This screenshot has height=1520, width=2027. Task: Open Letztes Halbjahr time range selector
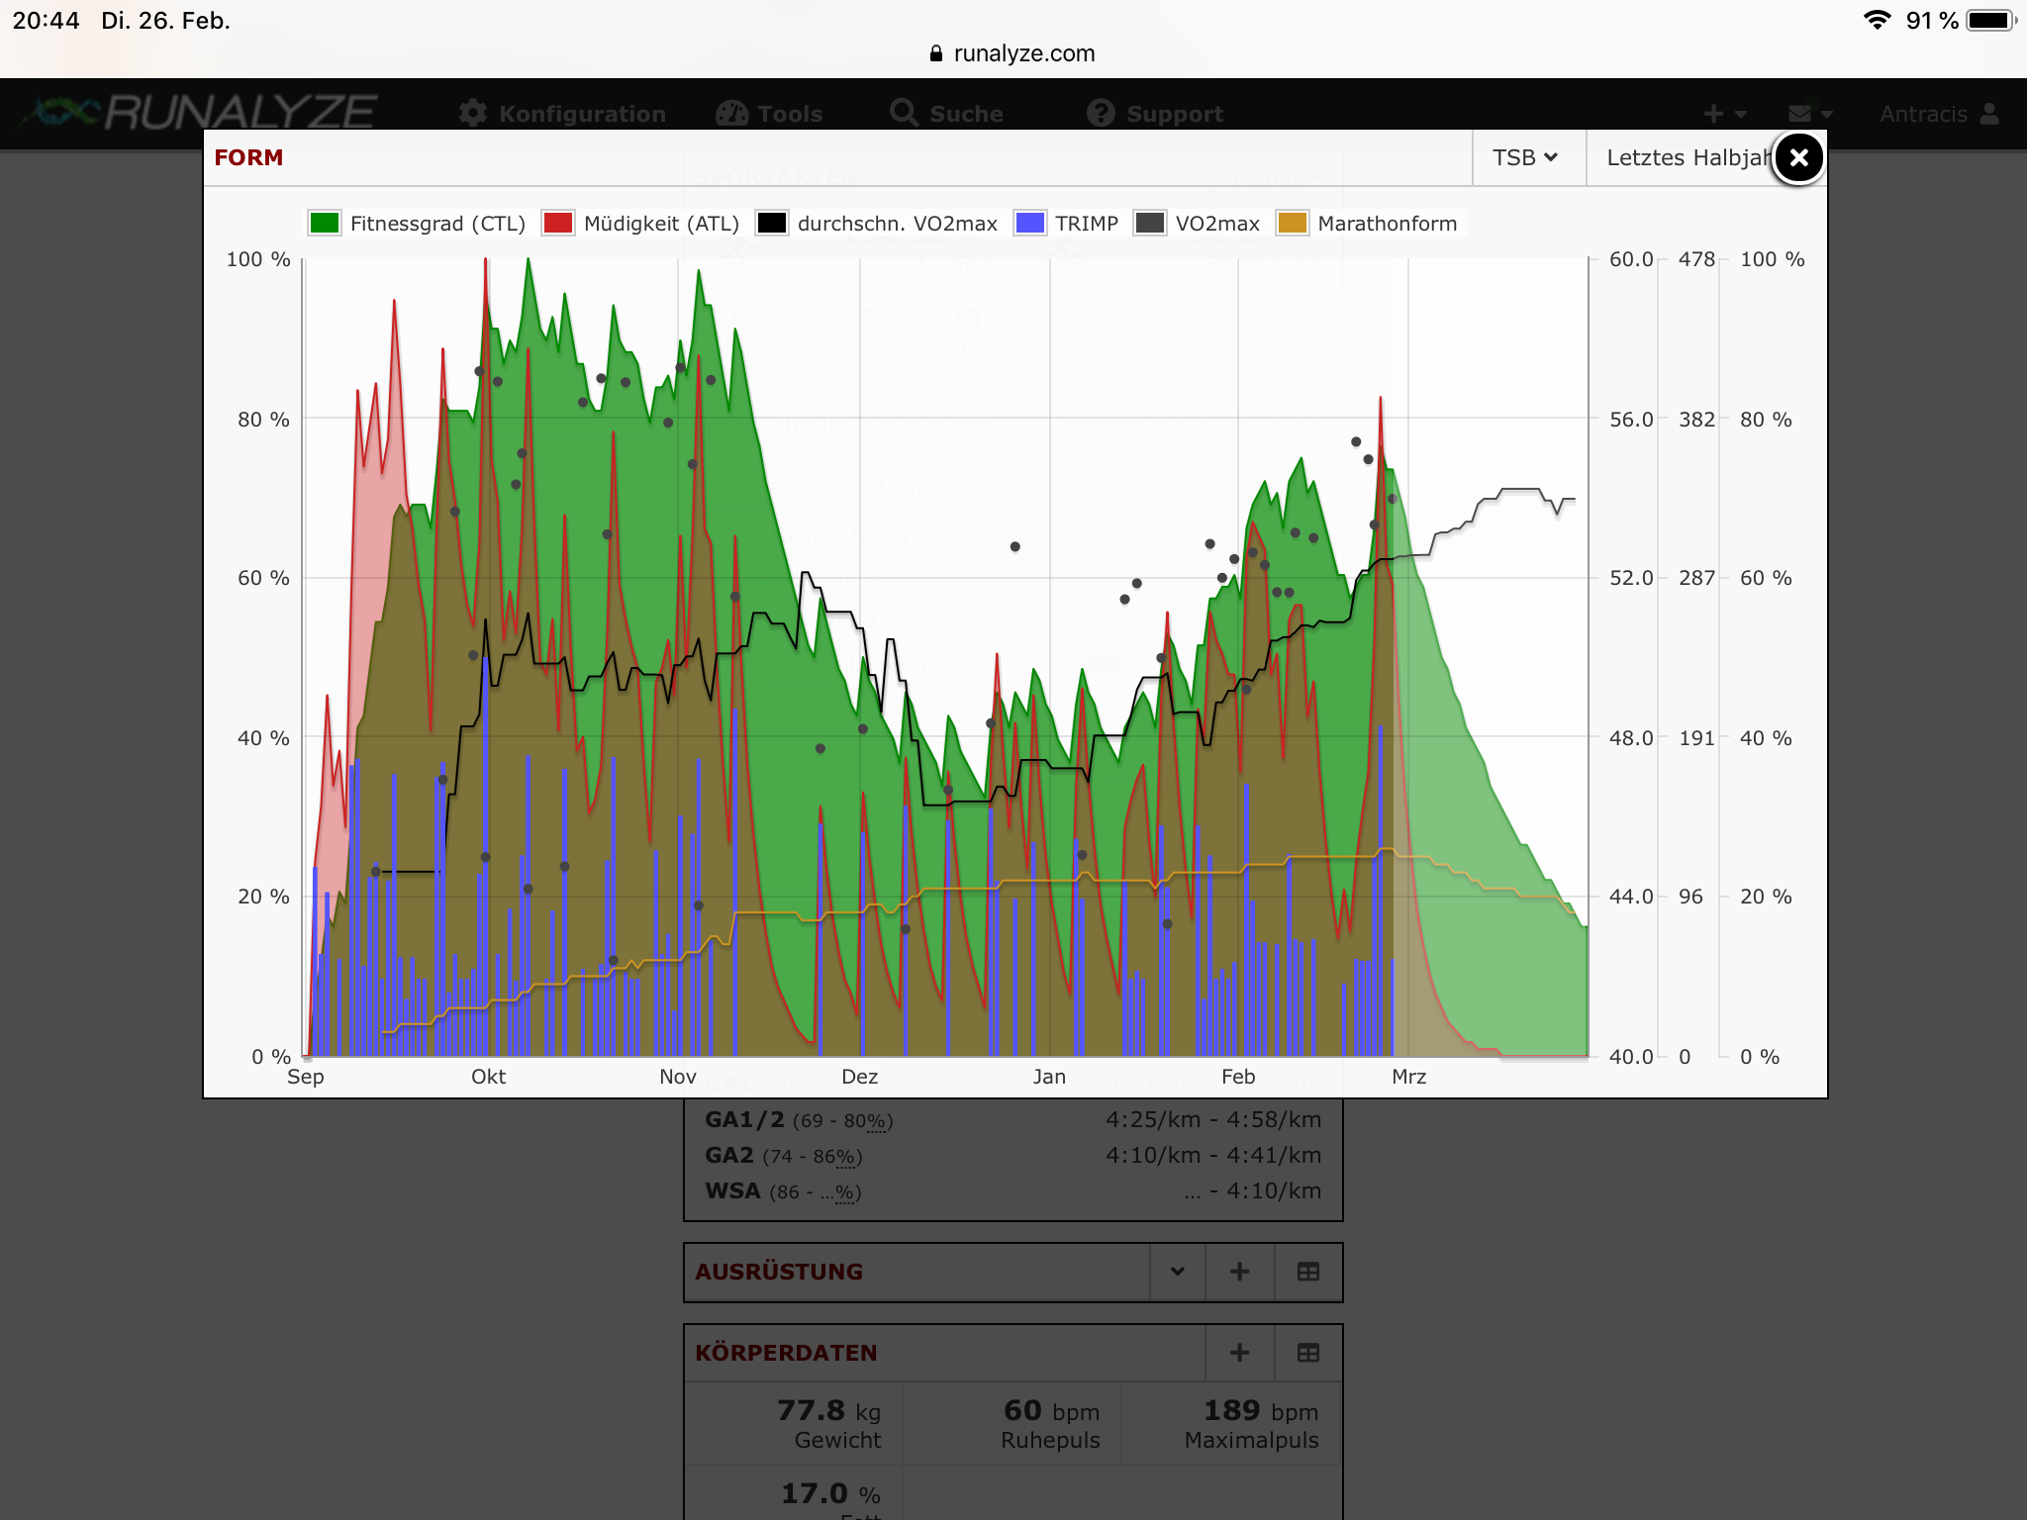[x=1683, y=157]
